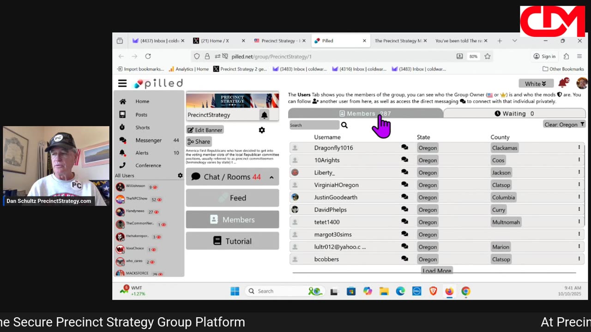Message DavidPhelps via chat icon
The width and height of the screenshot is (591, 332).
click(404, 209)
